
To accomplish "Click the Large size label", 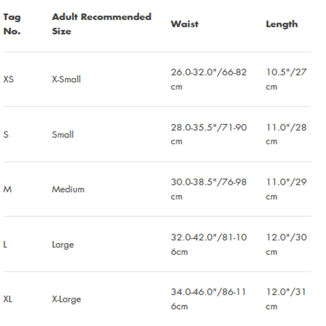I will coord(63,245).
